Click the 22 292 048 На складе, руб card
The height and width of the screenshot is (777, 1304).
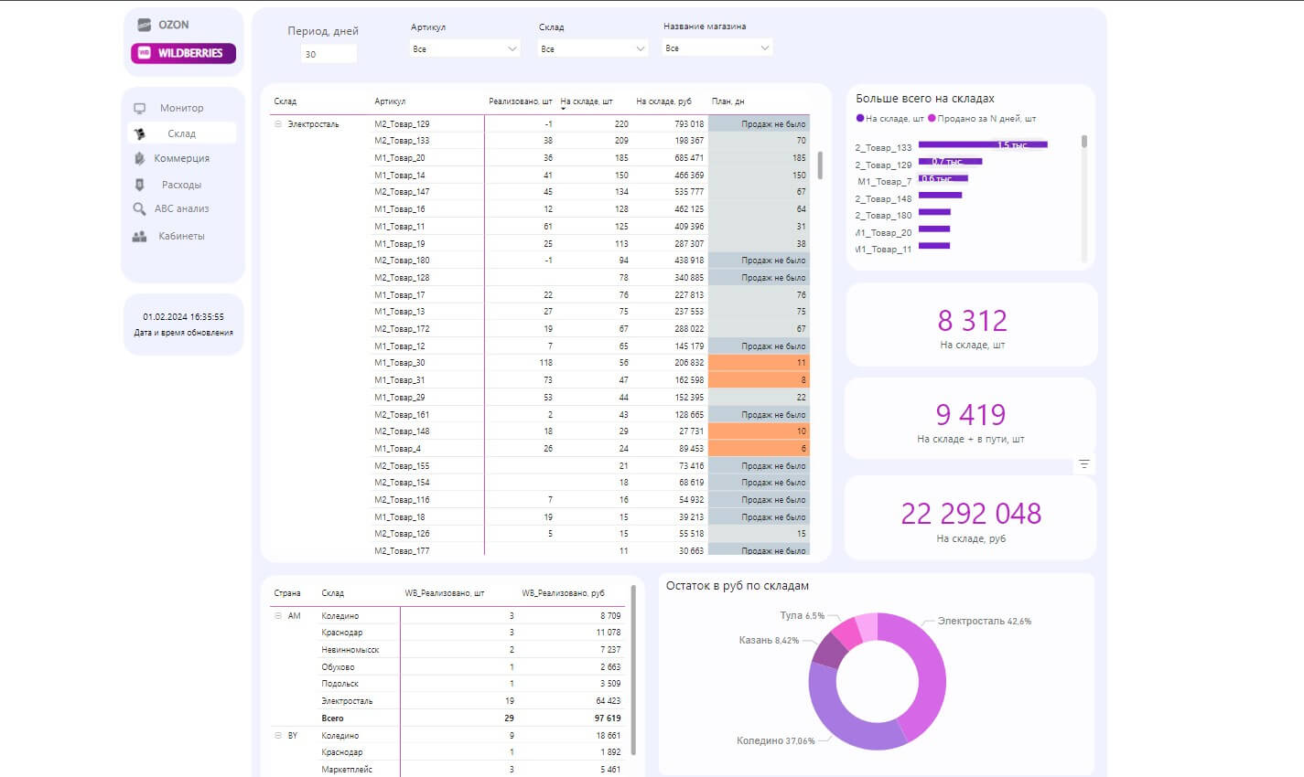(970, 518)
